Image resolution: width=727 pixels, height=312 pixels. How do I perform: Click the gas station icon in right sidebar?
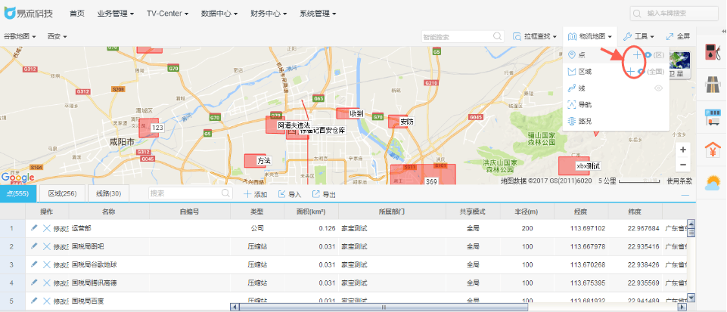pyautogui.click(x=713, y=52)
